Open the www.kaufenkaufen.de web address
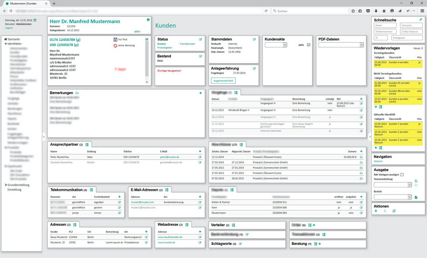The image size is (427, 258). click(x=170, y=237)
